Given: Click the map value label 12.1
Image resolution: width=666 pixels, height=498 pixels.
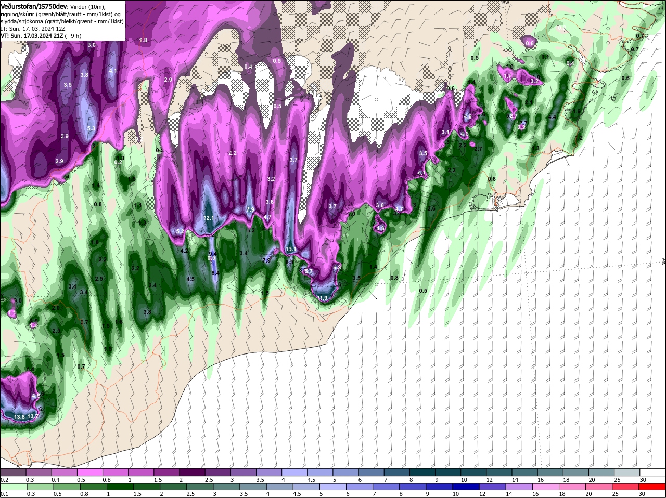Looking at the screenshot, I should pos(209,218).
